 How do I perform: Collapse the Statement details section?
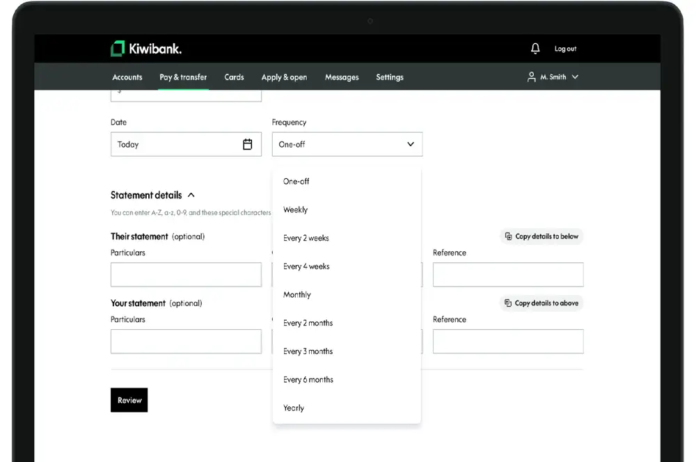pos(191,196)
